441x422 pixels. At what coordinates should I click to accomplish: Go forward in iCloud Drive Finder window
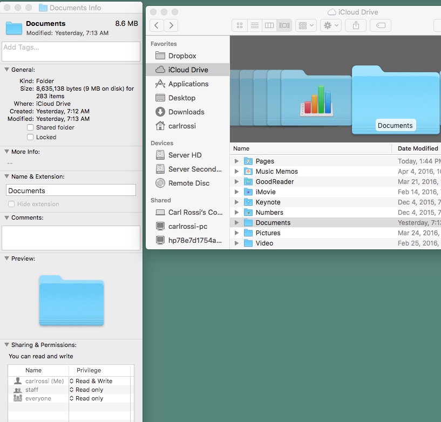pos(171,25)
